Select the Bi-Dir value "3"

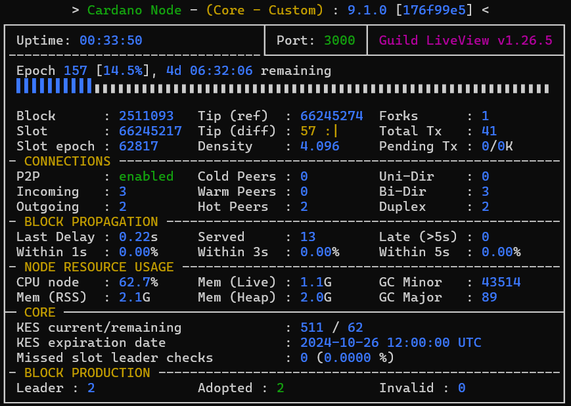click(486, 192)
